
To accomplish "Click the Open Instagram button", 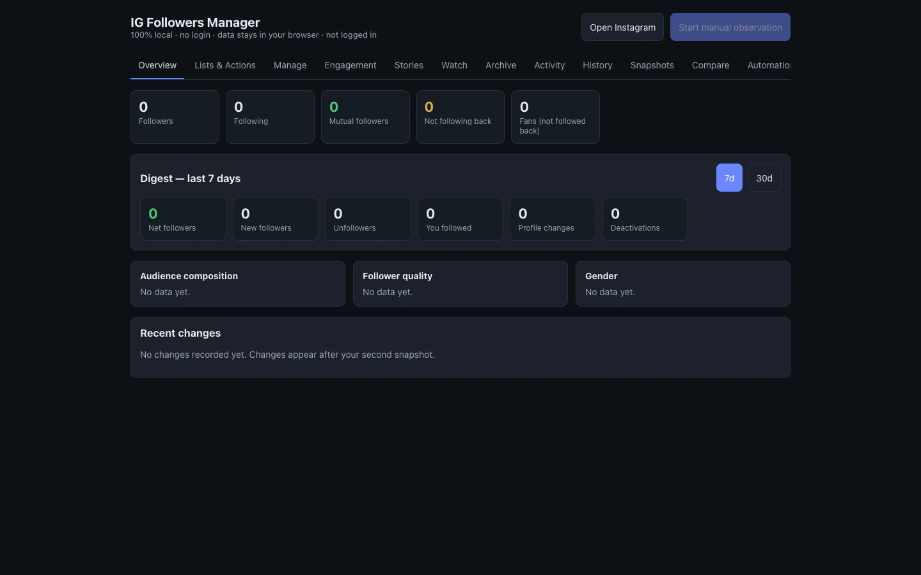I will (x=622, y=27).
